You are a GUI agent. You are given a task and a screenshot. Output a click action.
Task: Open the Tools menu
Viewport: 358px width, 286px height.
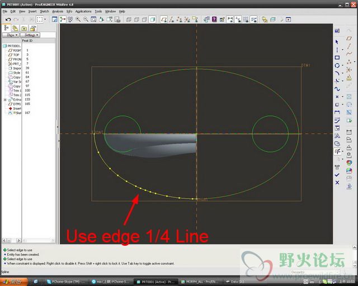click(x=98, y=11)
